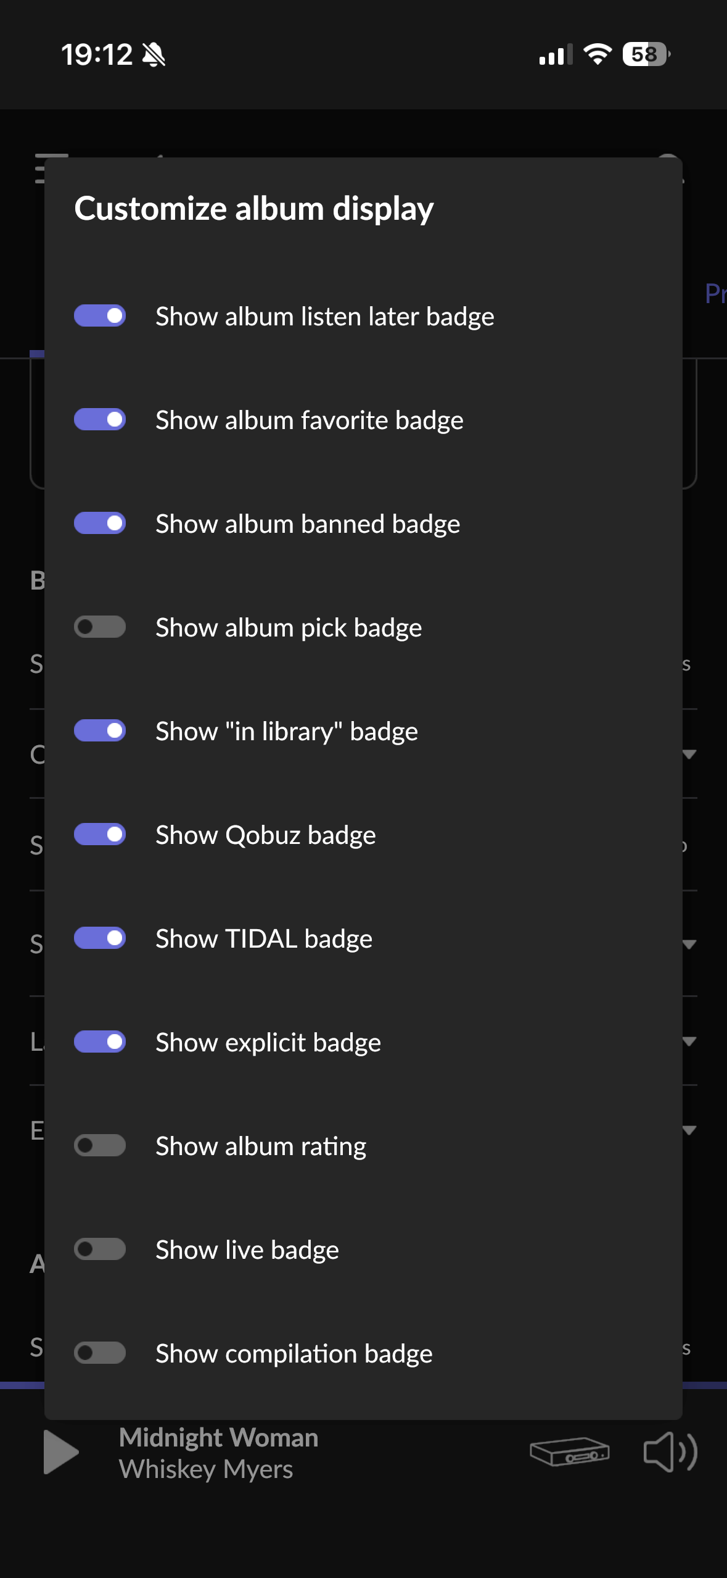Tap the cellular signal bars icon
Viewport: 727px width, 1578px height.
pyautogui.click(x=556, y=55)
